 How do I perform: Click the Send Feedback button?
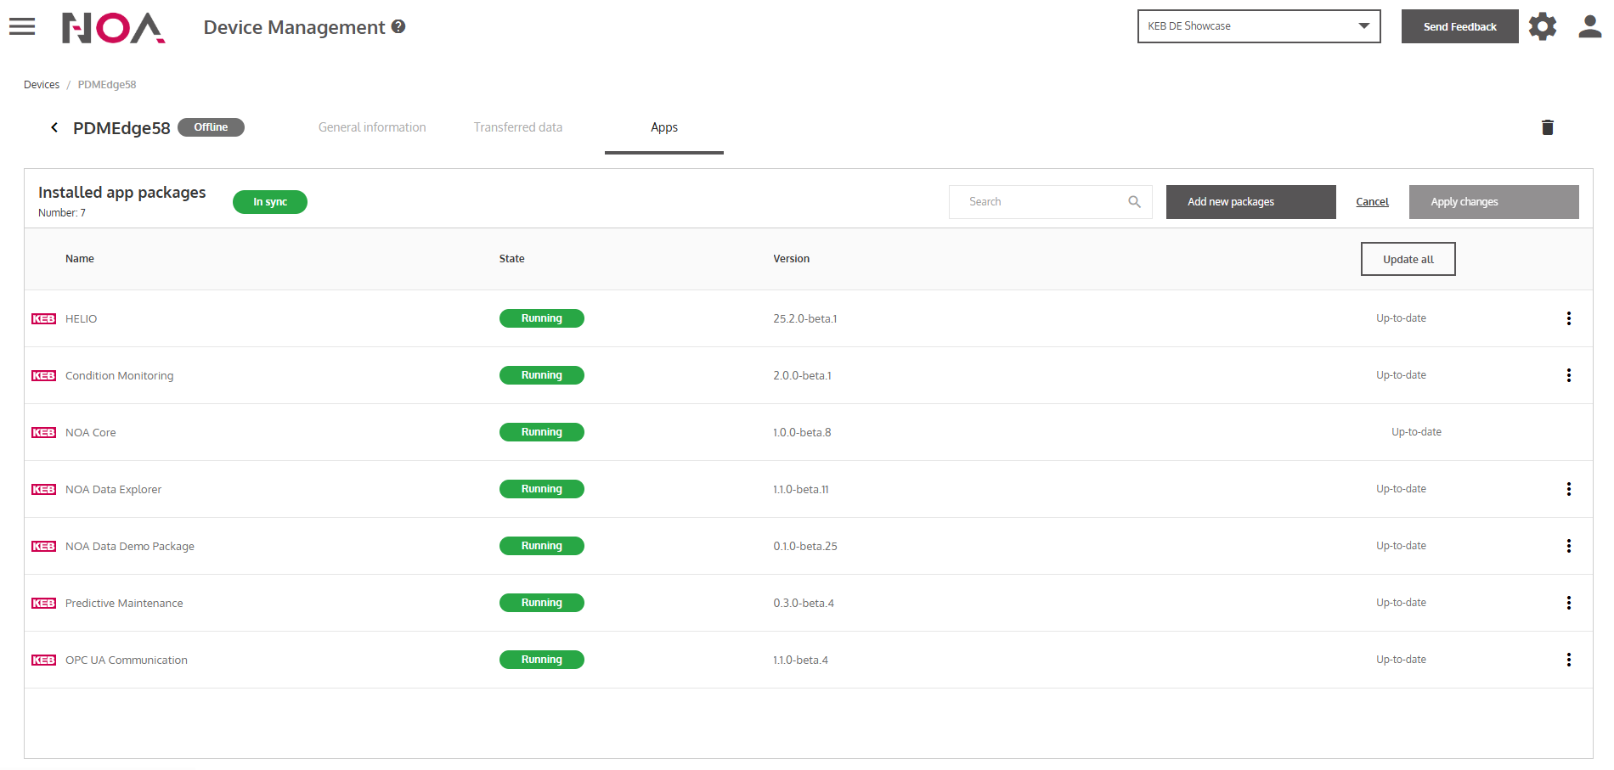pos(1459,27)
